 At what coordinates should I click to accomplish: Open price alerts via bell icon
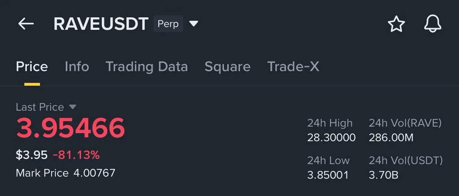[433, 24]
